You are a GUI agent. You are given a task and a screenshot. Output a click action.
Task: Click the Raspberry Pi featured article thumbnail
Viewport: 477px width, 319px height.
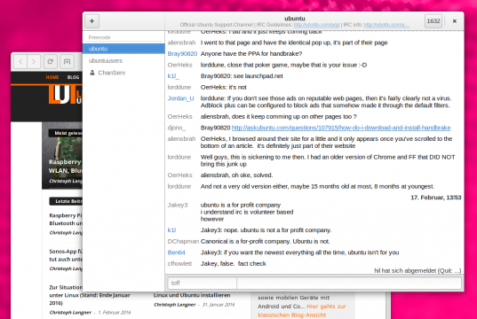point(62,155)
